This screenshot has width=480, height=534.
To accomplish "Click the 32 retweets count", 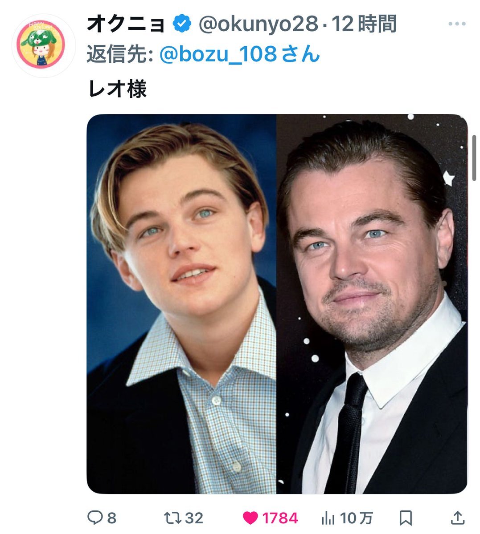I will [x=194, y=518].
